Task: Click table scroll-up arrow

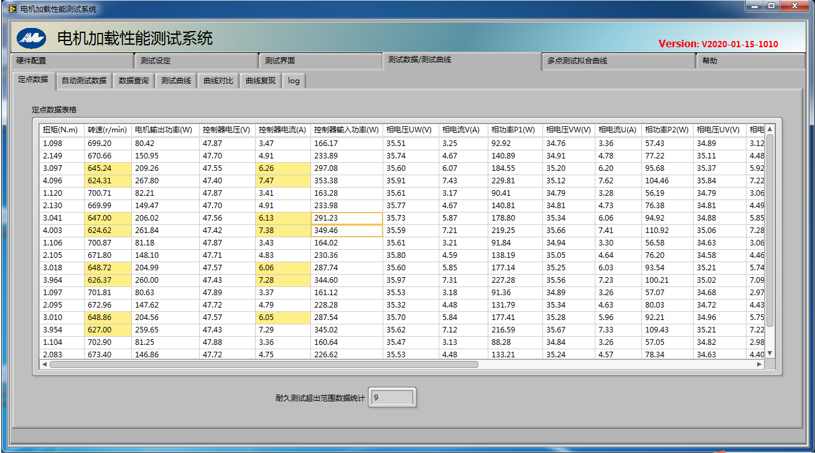Action: click(770, 129)
